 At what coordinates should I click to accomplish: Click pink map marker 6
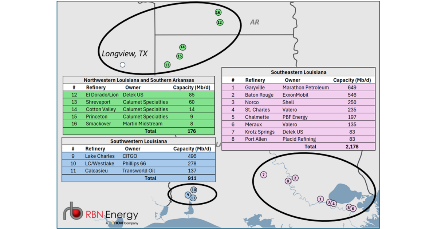click(353, 209)
